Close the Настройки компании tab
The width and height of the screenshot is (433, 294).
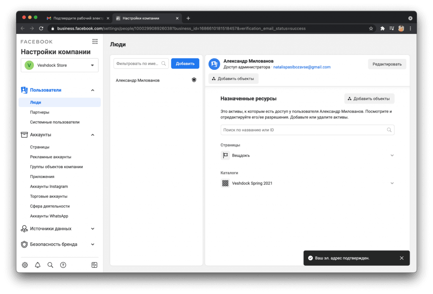pyautogui.click(x=177, y=18)
